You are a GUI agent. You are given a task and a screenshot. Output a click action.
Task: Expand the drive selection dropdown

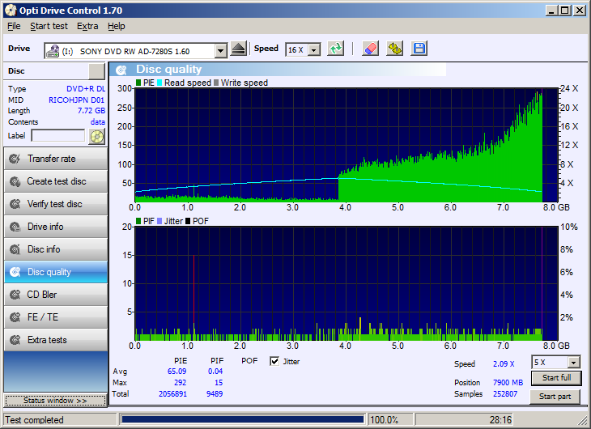coord(220,51)
